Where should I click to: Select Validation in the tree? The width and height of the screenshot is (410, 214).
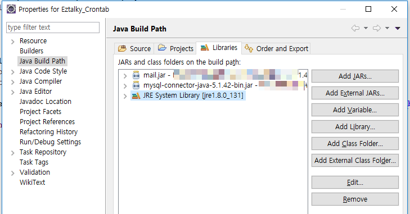click(x=35, y=172)
